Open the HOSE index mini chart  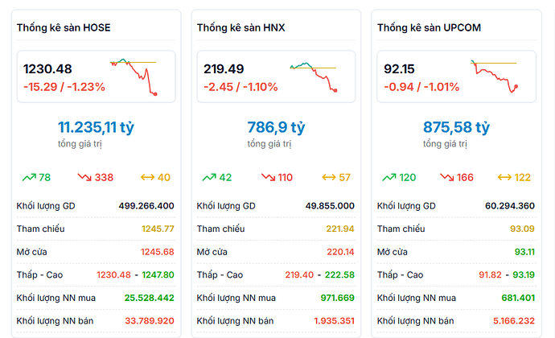[x=134, y=76]
